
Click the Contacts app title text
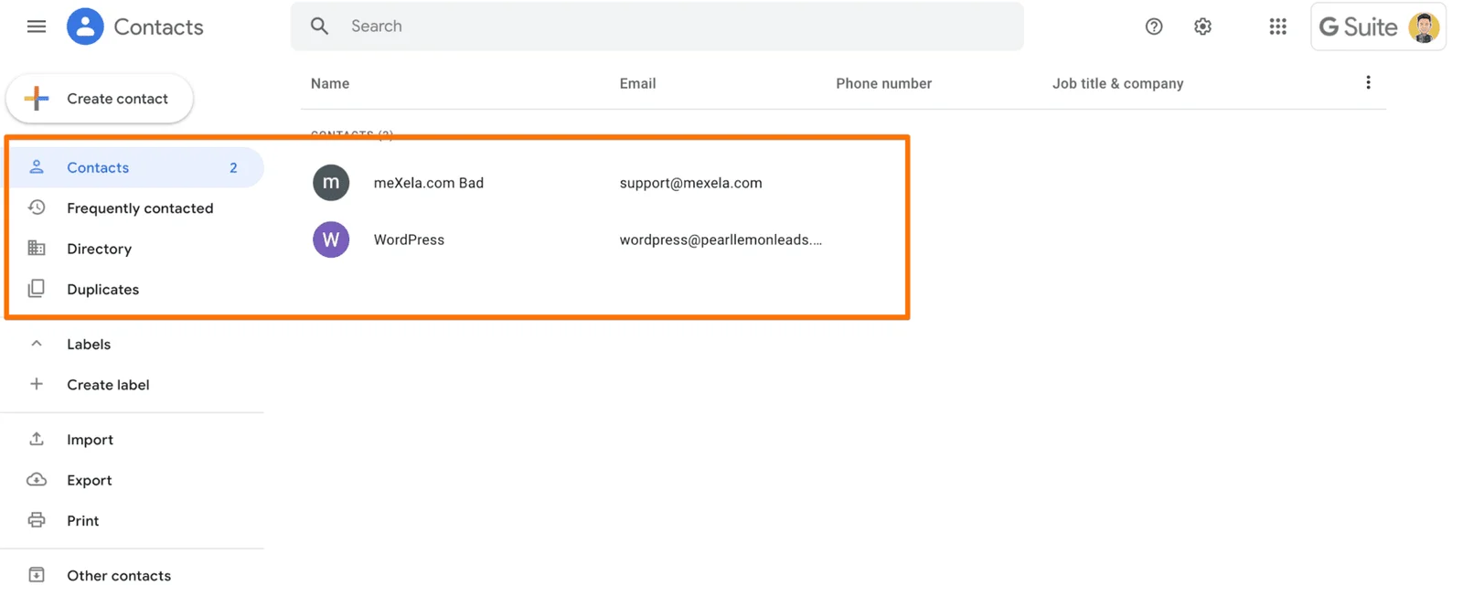pyautogui.click(x=158, y=27)
